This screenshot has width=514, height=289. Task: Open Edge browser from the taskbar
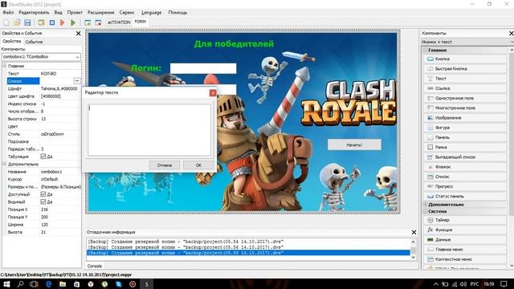(x=48, y=284)
